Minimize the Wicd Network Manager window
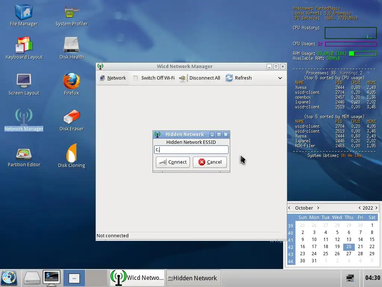382x287 pixels. [x=269, y=67]
